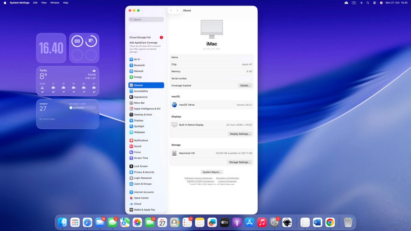Image resolution: width=411 pixels, height=231 pixels.
Task: Open Apple Music from the Dock
Action: click(262, 222)
